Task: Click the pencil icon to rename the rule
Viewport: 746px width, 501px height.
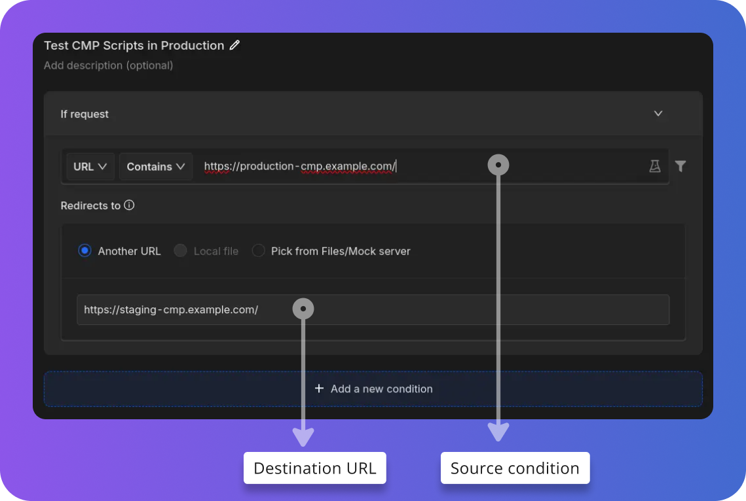Action: click(x=235, y=45)
